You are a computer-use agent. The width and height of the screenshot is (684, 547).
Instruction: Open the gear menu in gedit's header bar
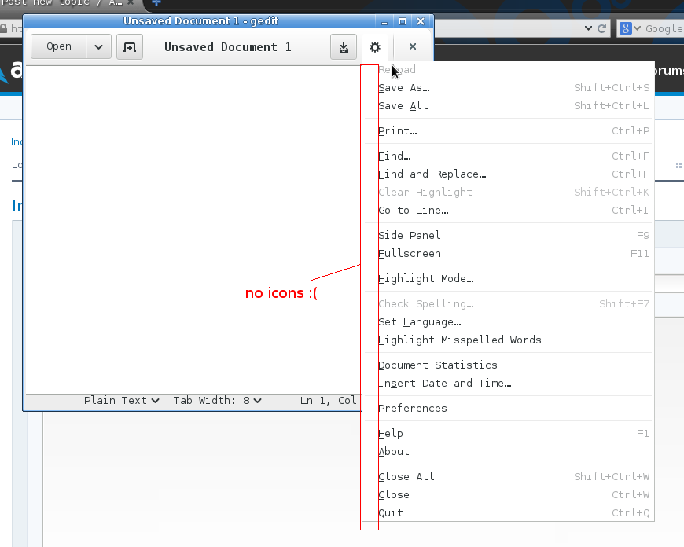(x=374, y=46)
